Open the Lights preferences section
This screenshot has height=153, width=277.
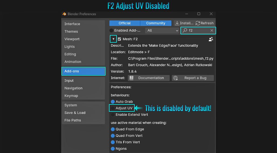click(83, 47)
